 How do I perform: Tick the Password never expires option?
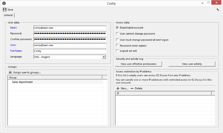117,45
